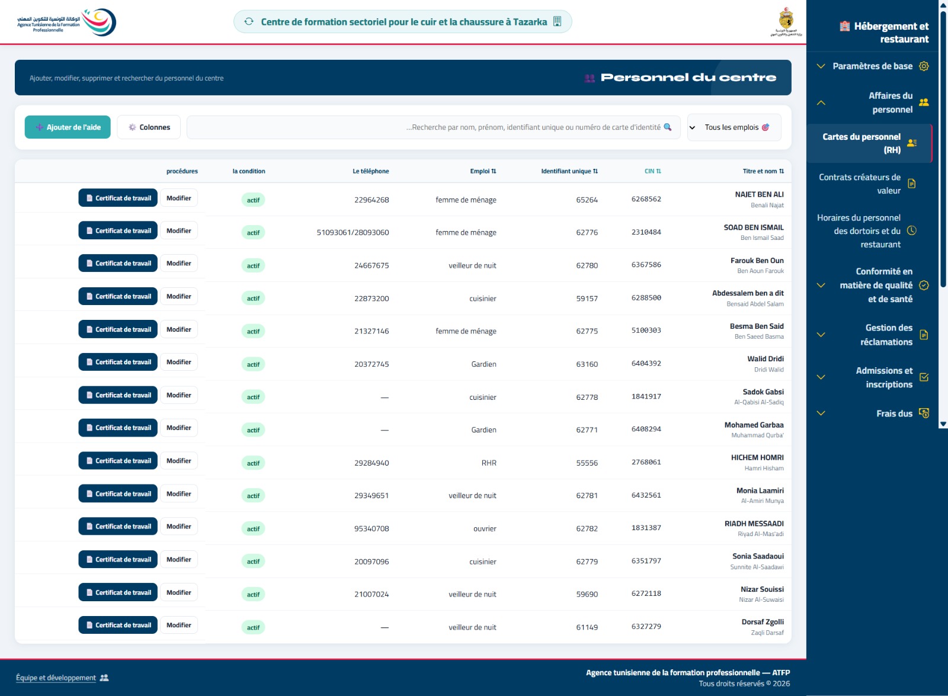Click the search by name input field
This screenshot has width=948, height=696.
(434, 127)
